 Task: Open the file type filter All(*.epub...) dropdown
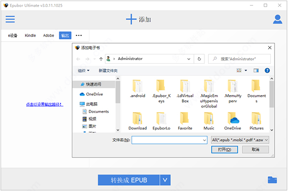click(240, 140)
